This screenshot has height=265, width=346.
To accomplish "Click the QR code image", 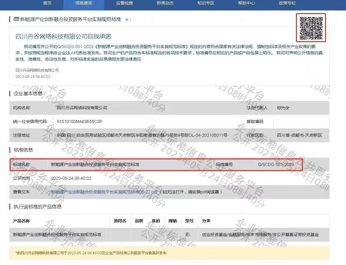I will point(311,28).
